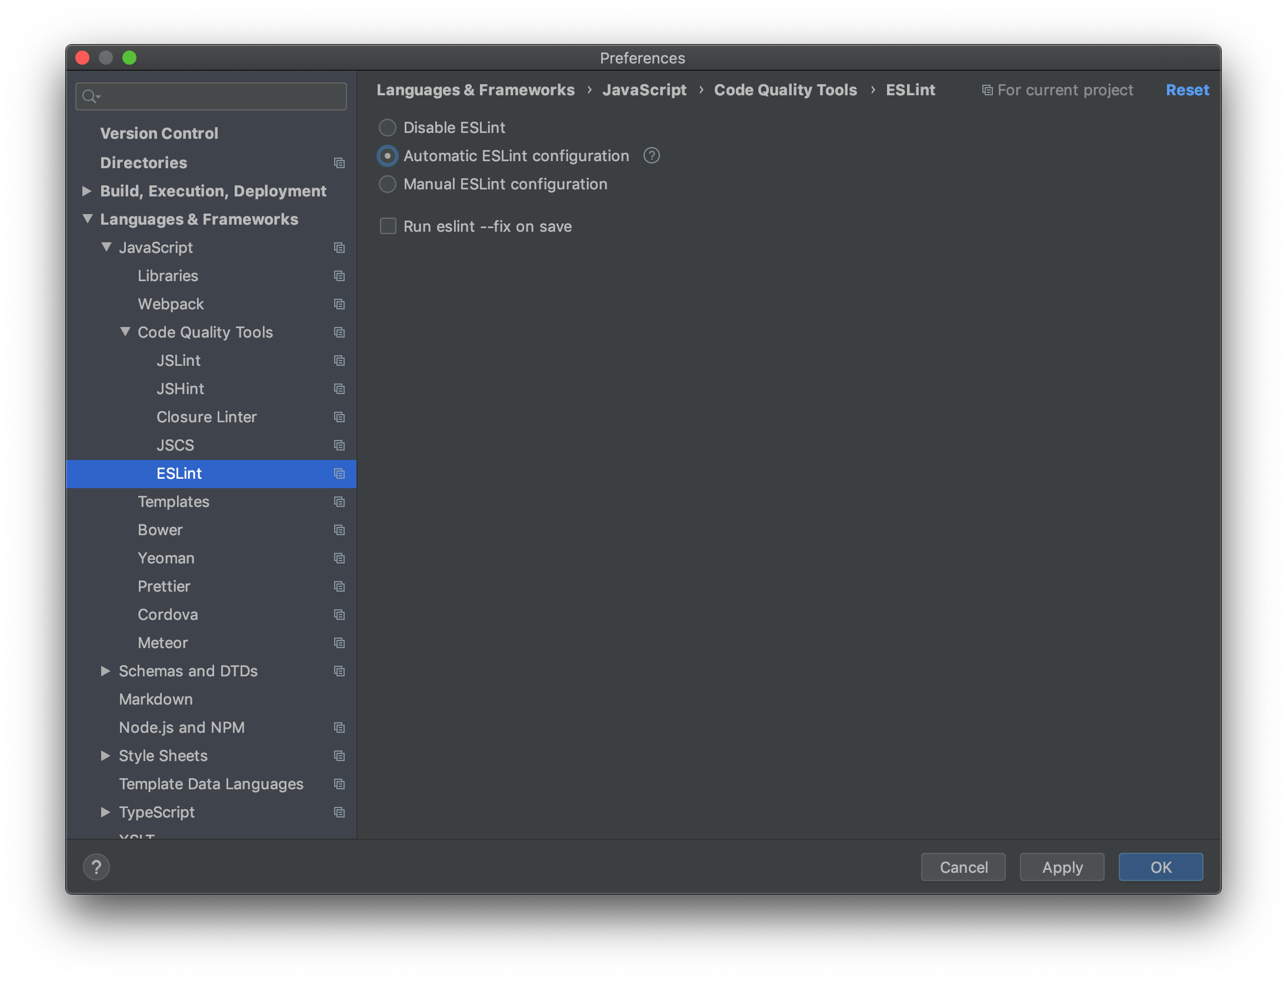This screenshot has height=981, width=1287.
Task: Click the project-level icon beside Code Quality Tools
Action: [x=339, y=332]
